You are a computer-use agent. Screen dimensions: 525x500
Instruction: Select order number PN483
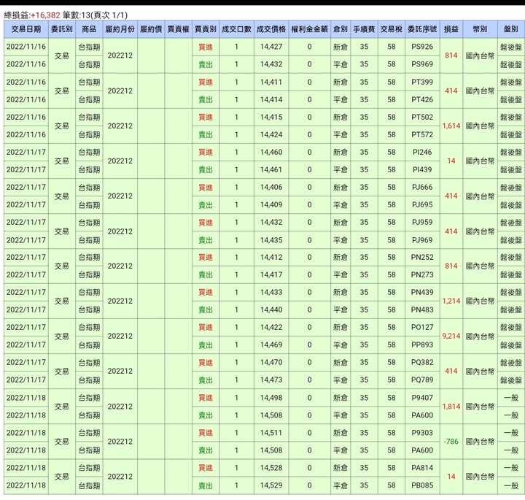[x=422, y=310]
